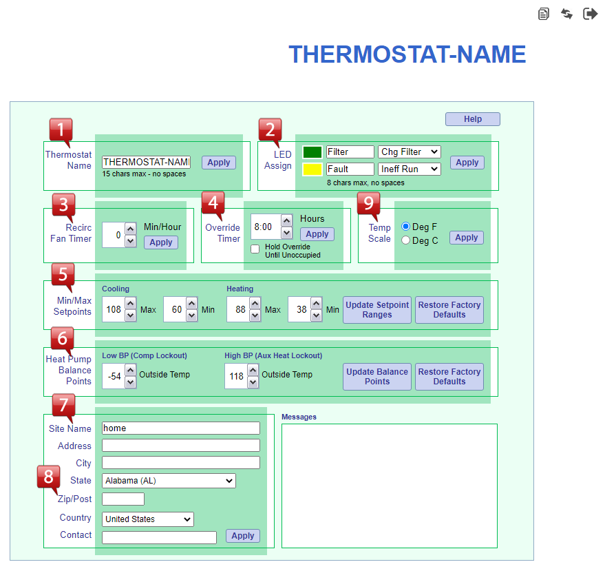Click Update Setpoint Ranges button
The width and height of the screenshot is (605, 571).
pyautogui.click(x=377, y=310)
